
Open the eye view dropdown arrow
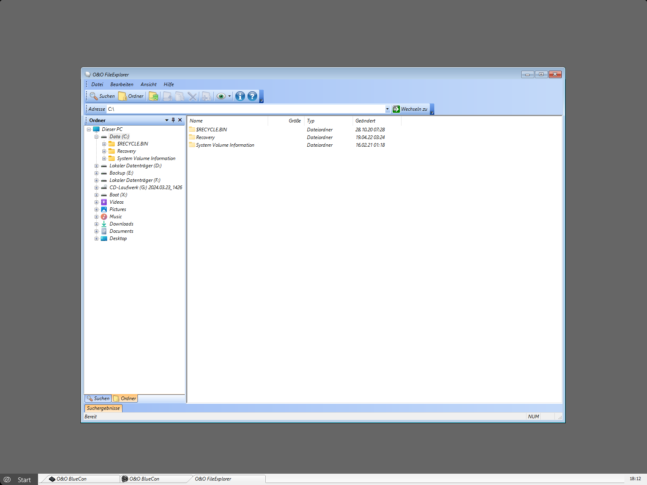[229, 96]
